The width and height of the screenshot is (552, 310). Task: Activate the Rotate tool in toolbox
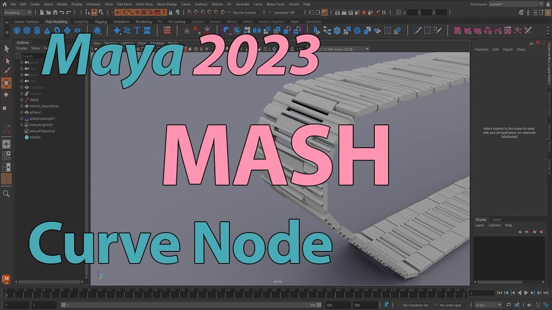tap(6, 94)
